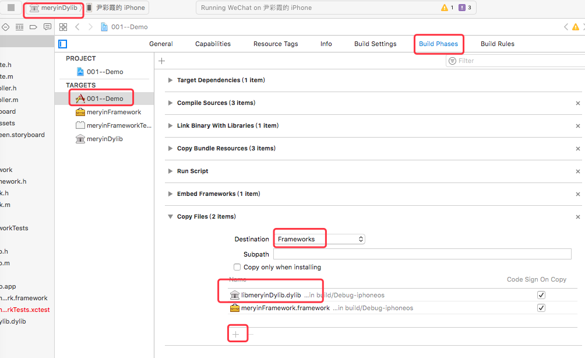Switch to the General tab
This screenshot has width=585, height=358.
click(x=161, y=44)
